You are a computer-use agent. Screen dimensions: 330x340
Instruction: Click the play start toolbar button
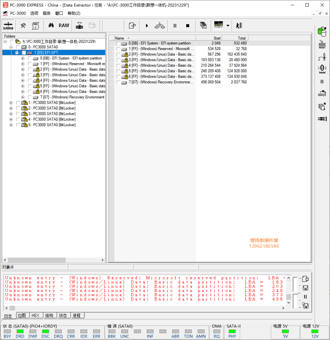[x=147, y=26]
